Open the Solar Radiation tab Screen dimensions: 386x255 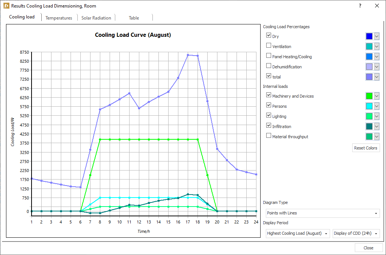[x=96, y=18]
